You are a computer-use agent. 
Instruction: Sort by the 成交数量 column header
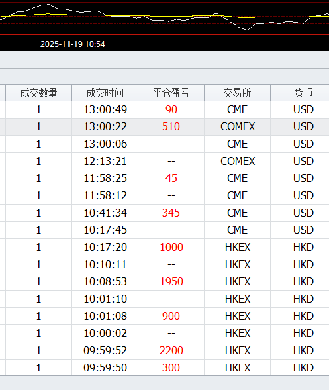click(x=39, y=93)
